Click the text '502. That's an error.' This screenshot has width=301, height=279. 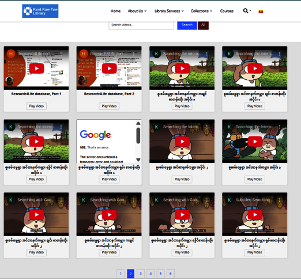pyautogui.click(x=95, y=147)
